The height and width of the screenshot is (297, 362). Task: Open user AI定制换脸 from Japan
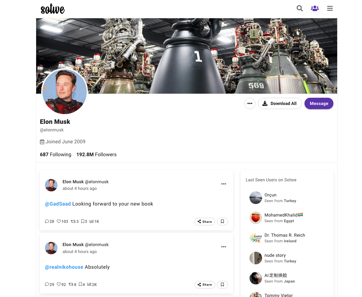(276, 275)
